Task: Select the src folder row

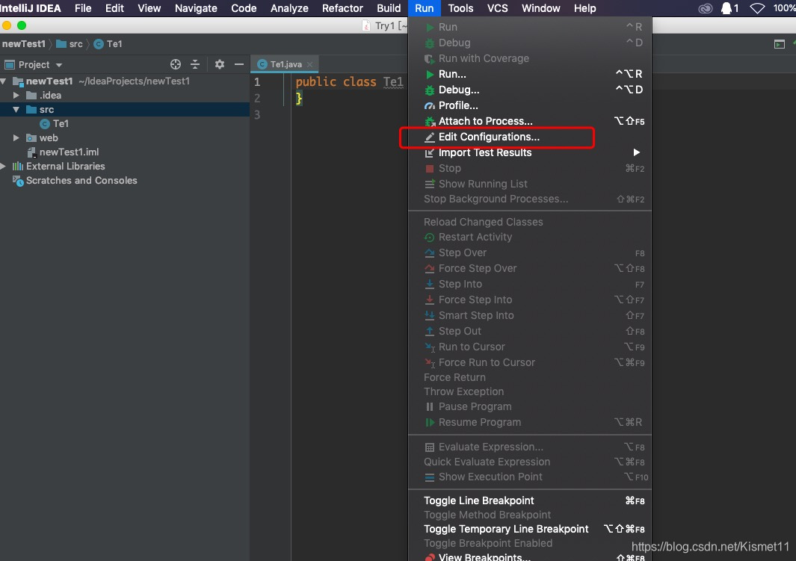Action: (124, 110)
